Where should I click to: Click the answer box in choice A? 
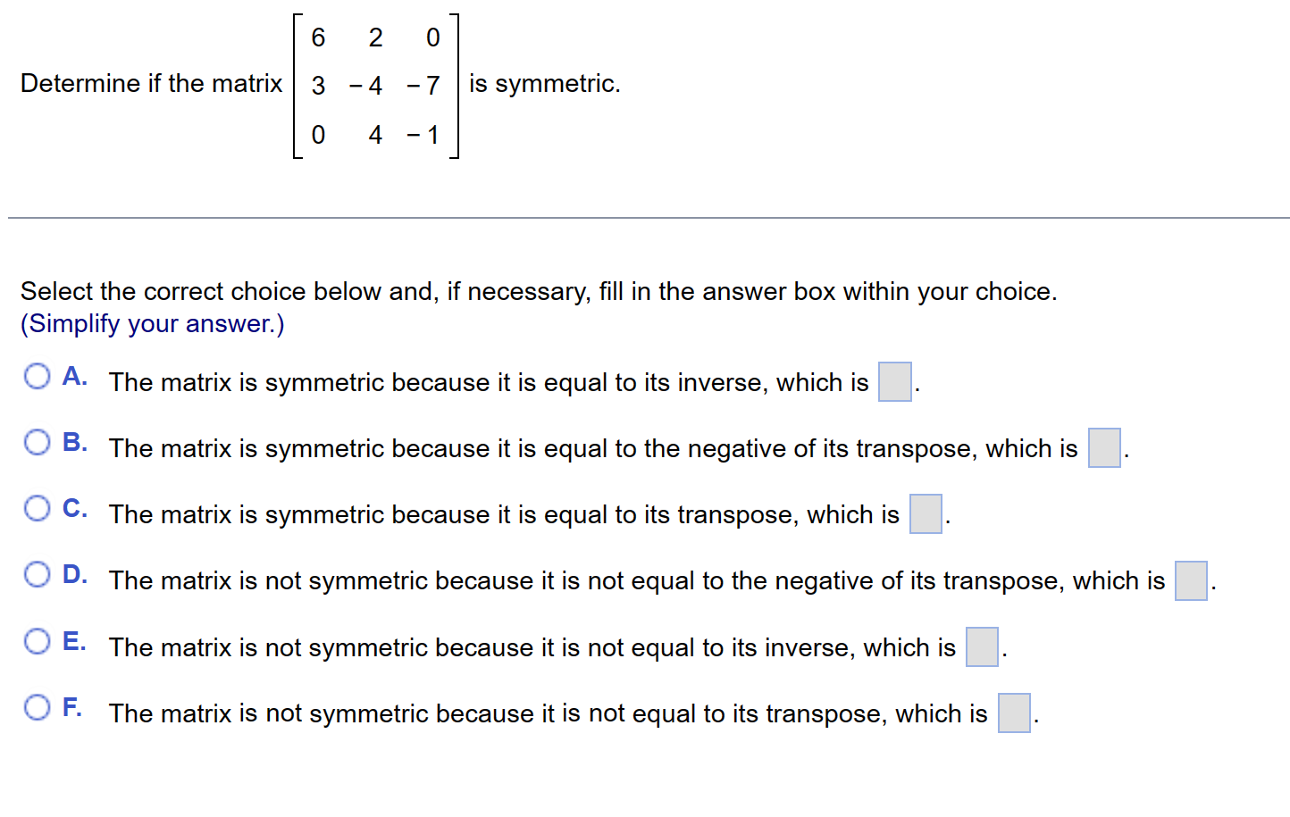[x=894, y=381]
